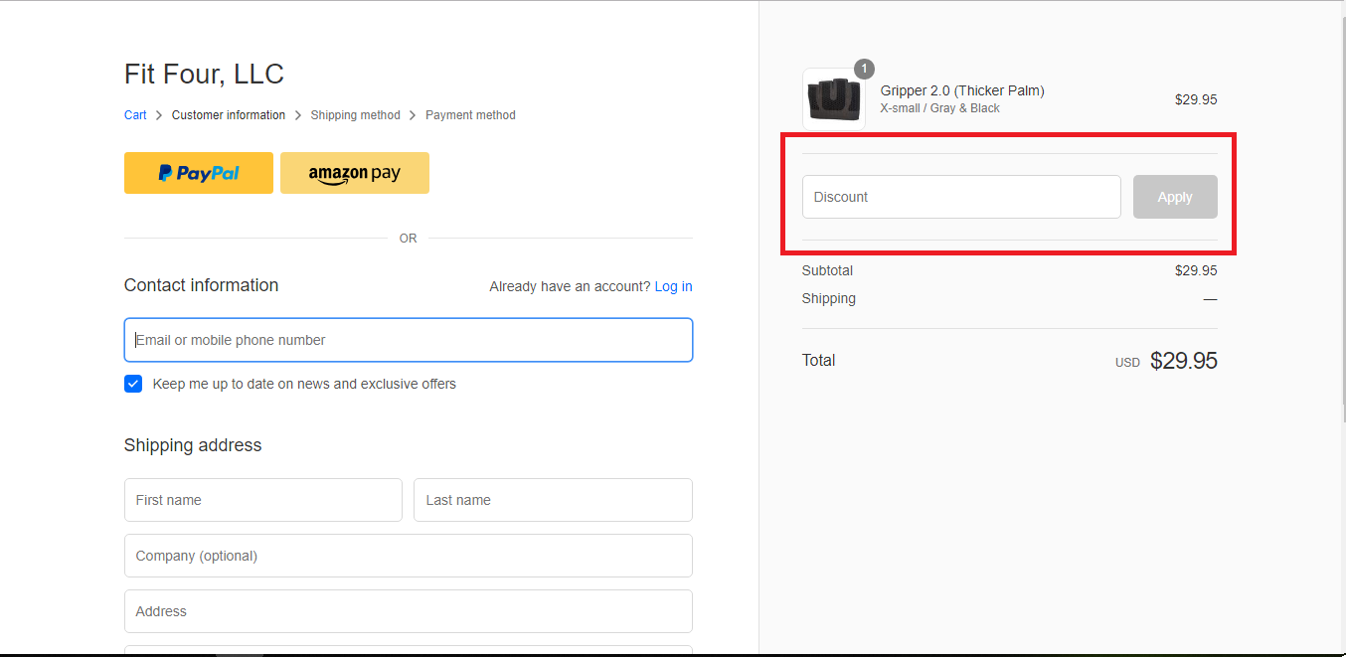
Task: Click the Total label in order summary
Action: [x=819, y=360]
